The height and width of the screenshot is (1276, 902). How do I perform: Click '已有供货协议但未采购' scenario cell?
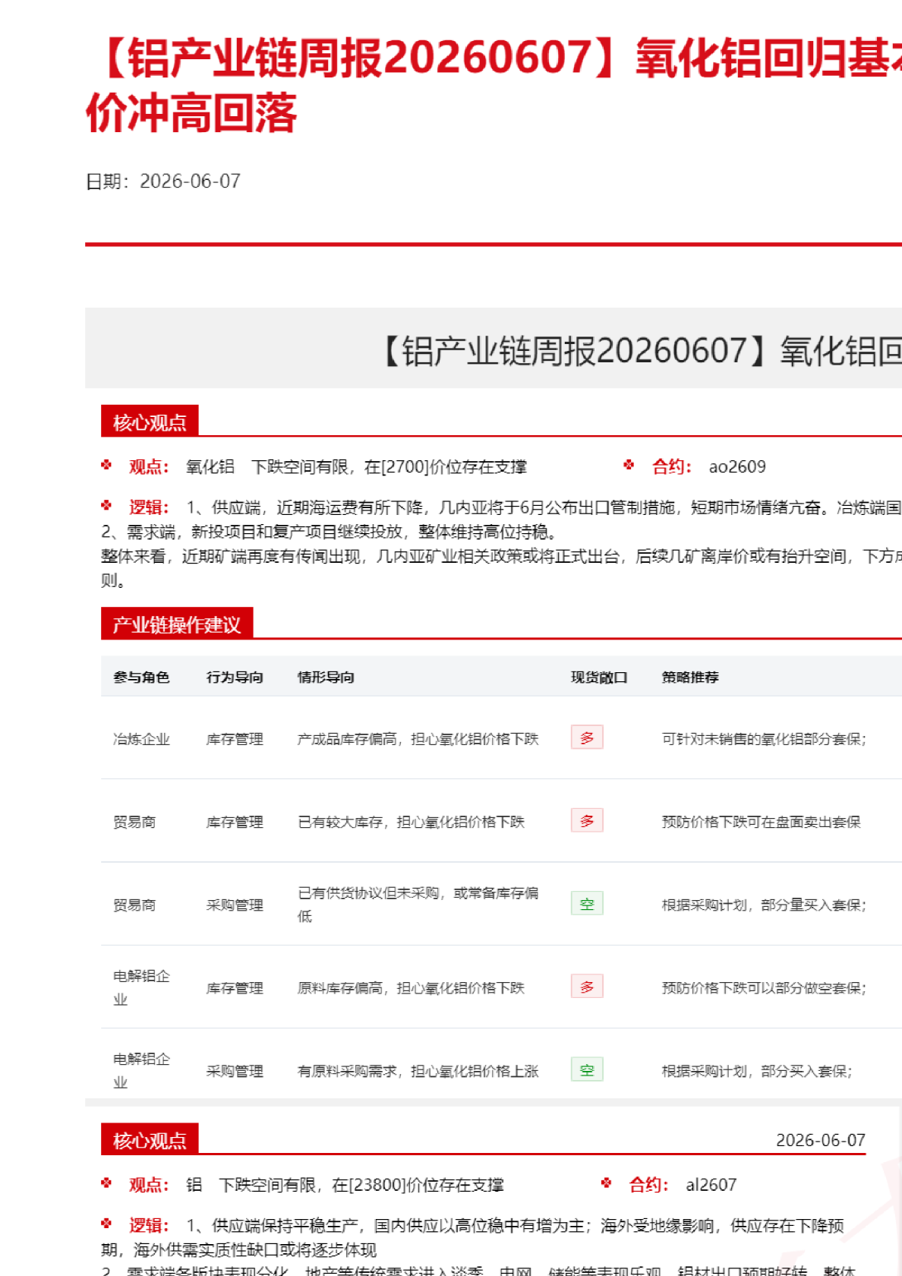tap(418, 905)
